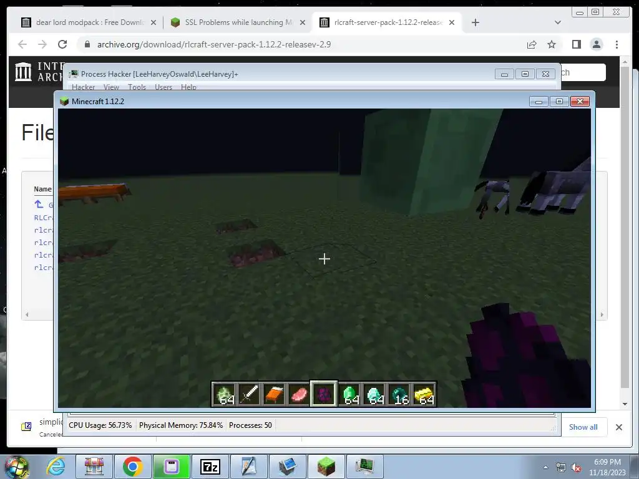639x479 pixels.
Task: Click the parent directory up-arrow link
Action: 39,204
